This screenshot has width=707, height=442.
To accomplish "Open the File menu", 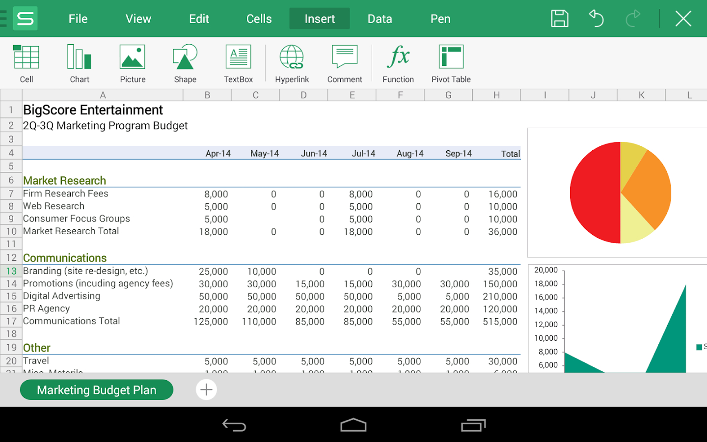I will pos(78,19).
